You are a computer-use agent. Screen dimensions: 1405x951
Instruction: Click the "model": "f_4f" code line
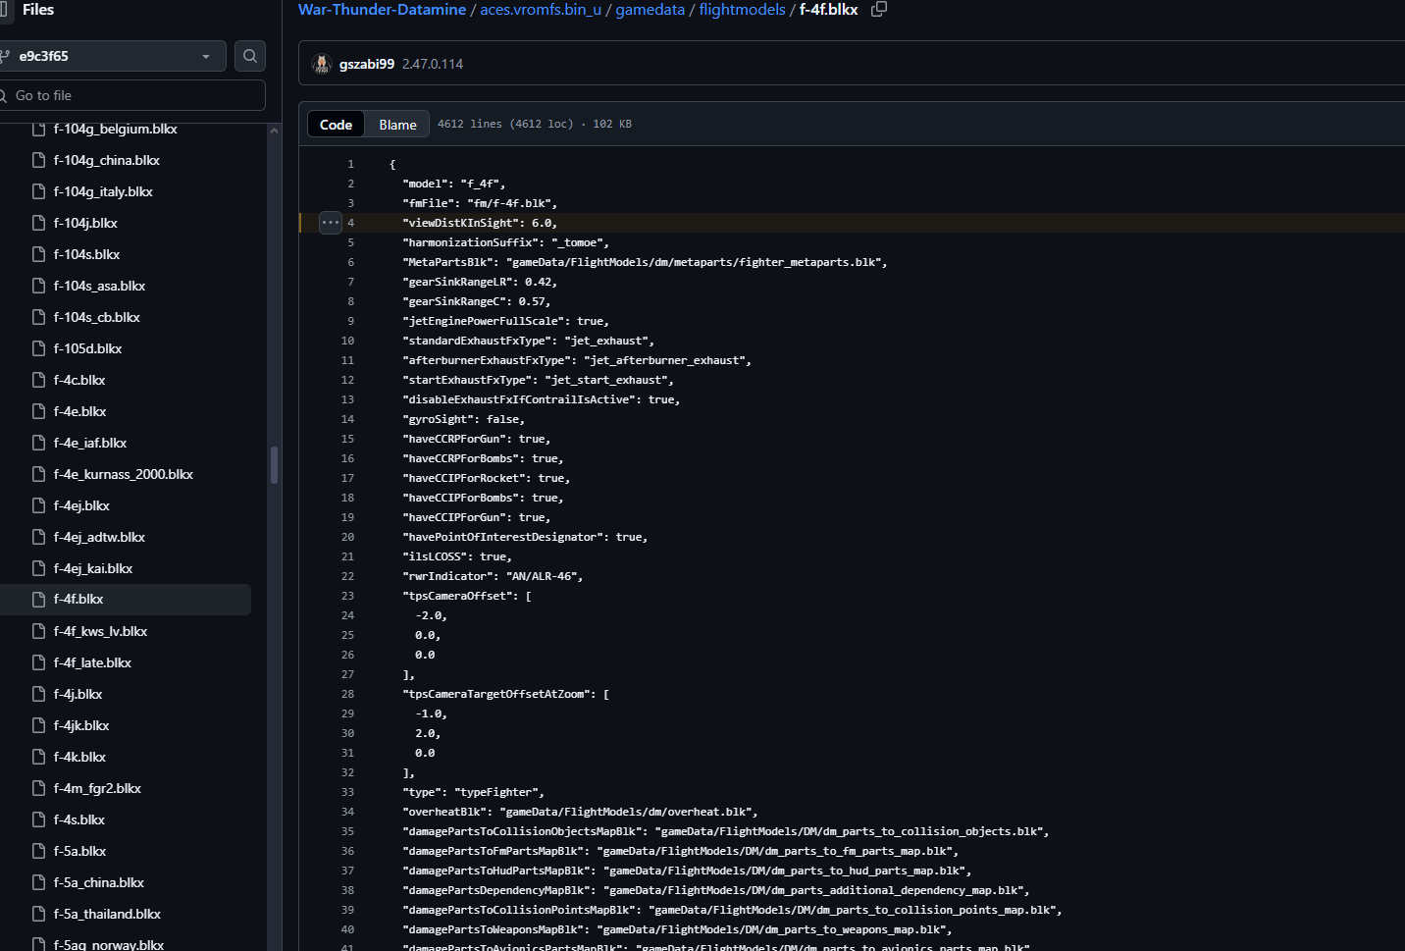(453, 184)
